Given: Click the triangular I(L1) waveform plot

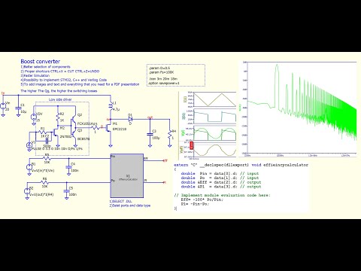Looking at the screenshot, I should pyautogui.click(x=215, y=99).
